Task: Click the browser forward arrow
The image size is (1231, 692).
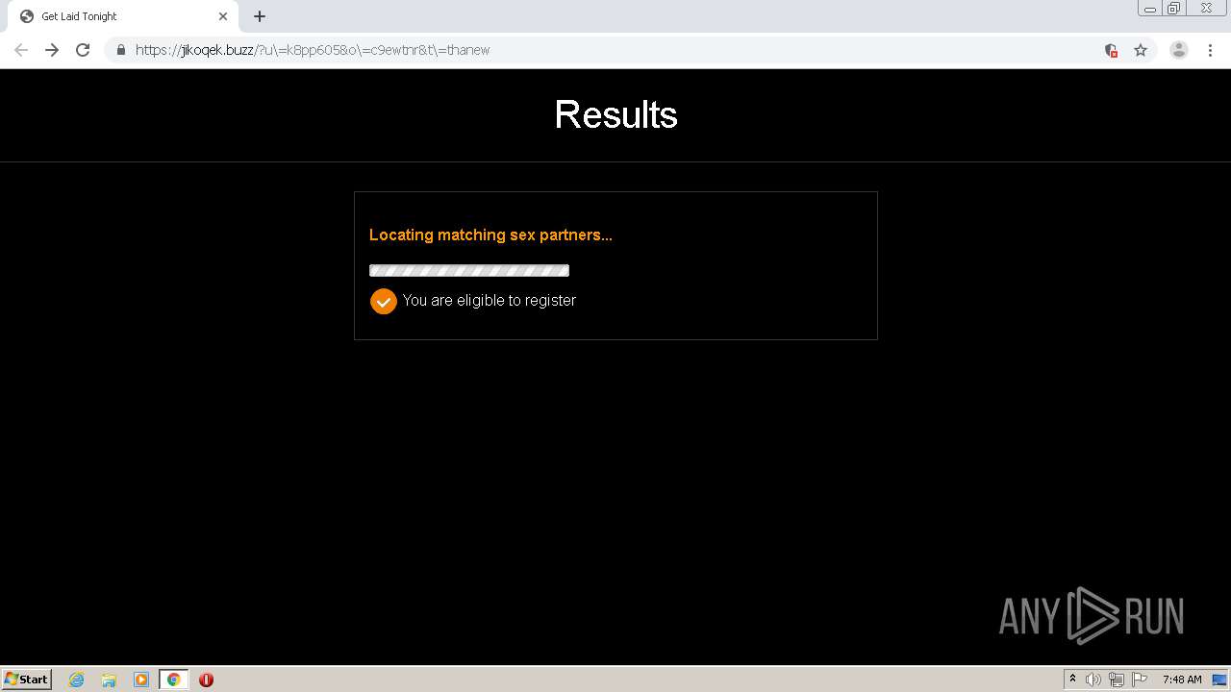Action: click(52, 50)
